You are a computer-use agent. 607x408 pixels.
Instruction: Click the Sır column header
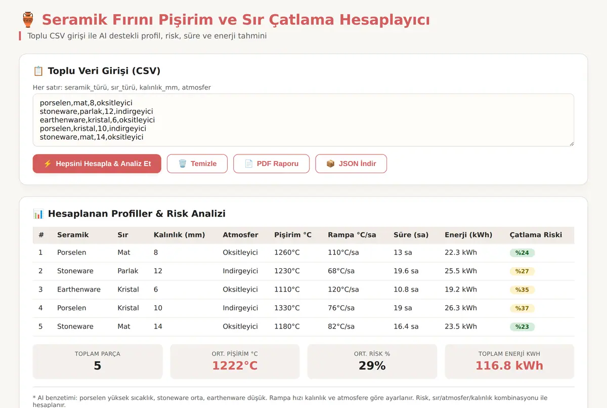123,235
